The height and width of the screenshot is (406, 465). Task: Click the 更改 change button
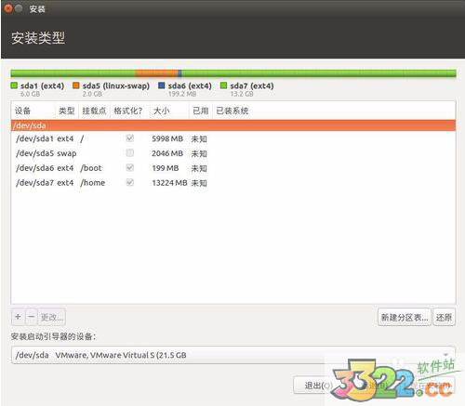click(52, 317)
